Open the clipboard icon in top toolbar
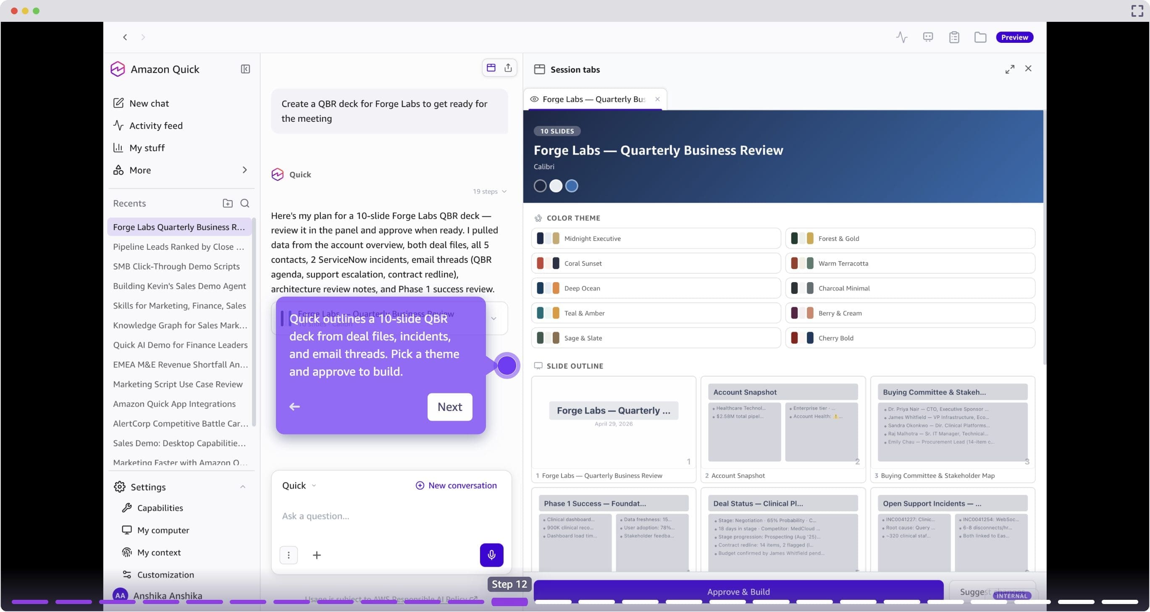The height and width of the screenshot is (612, 1150). pos(954,37)
